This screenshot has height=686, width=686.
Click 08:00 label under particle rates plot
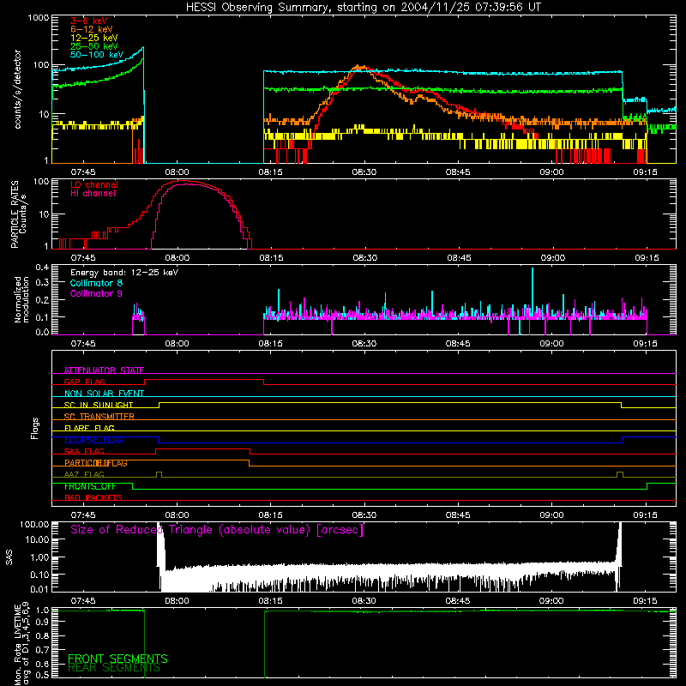(177, 258)
